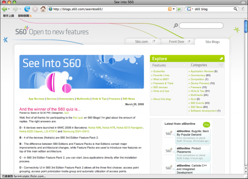The width and height of the screenshot is (248, 179).
Task: Open Freeware & Trials feature link
Action: click(163, 83)
